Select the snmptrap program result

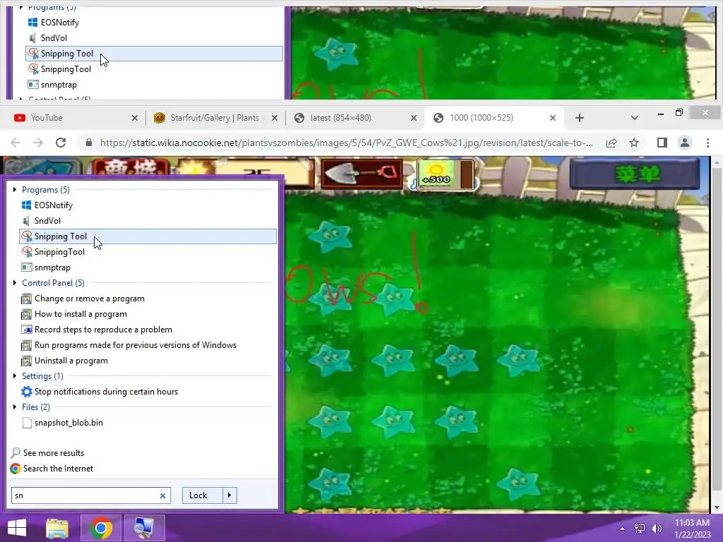pyautogui.click(x=148, y=267)
